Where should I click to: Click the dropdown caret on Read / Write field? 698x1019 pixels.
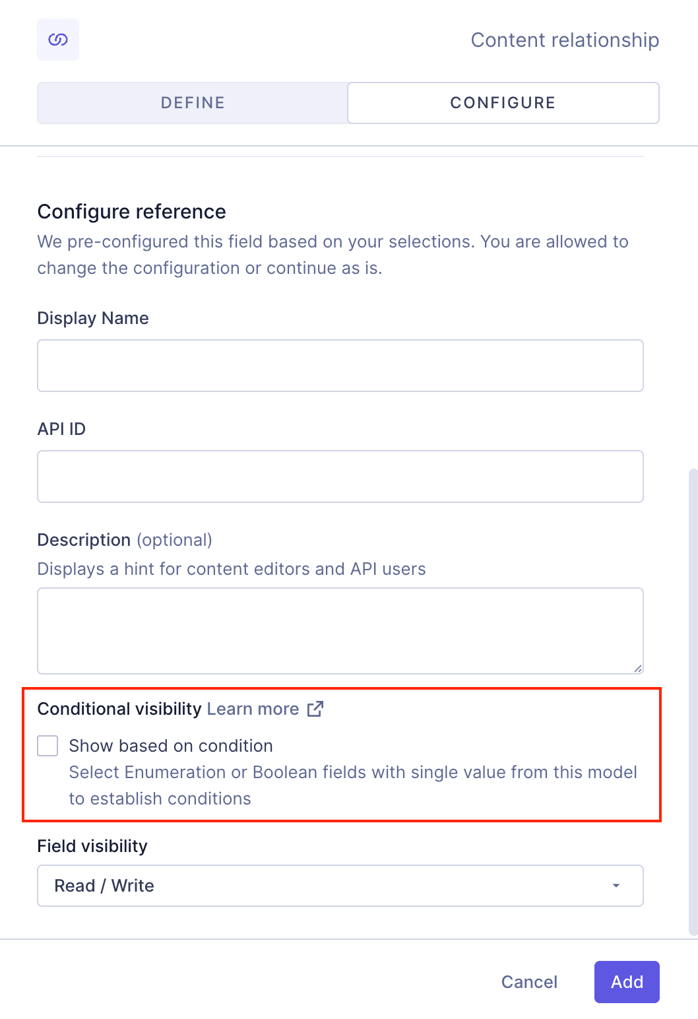[x=616, y=885]
